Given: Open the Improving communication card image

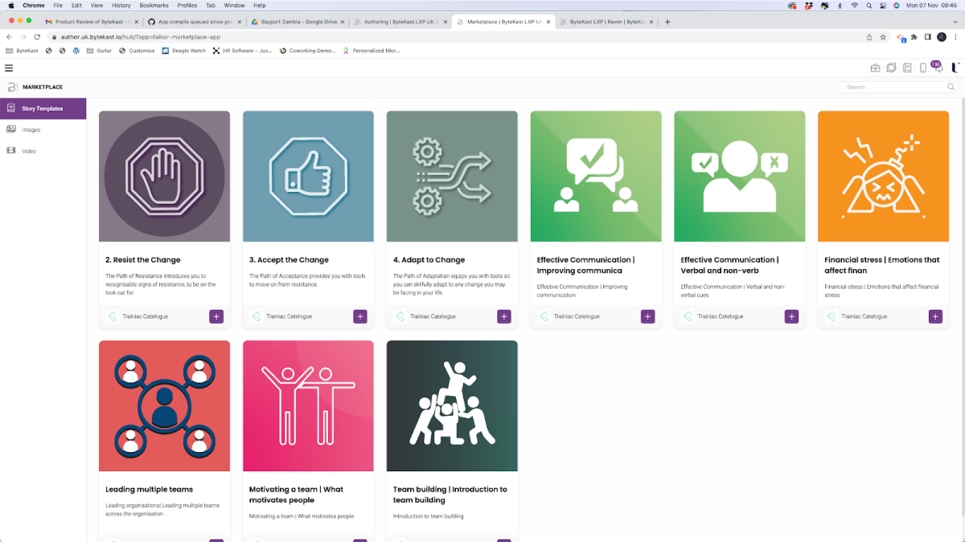Looking at the screenshot, I should pyautogui.click(x=596, y=177).
